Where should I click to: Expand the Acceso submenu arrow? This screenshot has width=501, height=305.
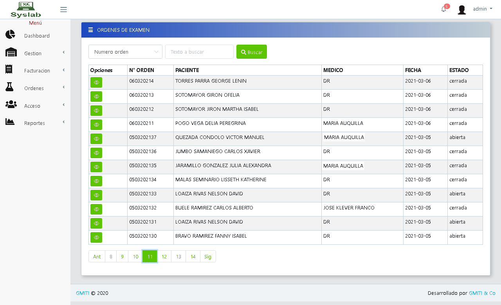tap(63, 105)
